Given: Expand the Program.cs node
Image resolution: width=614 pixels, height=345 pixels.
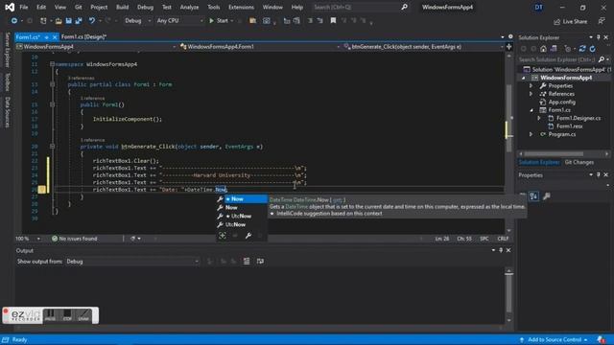Looking at the screenshot, I should [x=531, y=134].
